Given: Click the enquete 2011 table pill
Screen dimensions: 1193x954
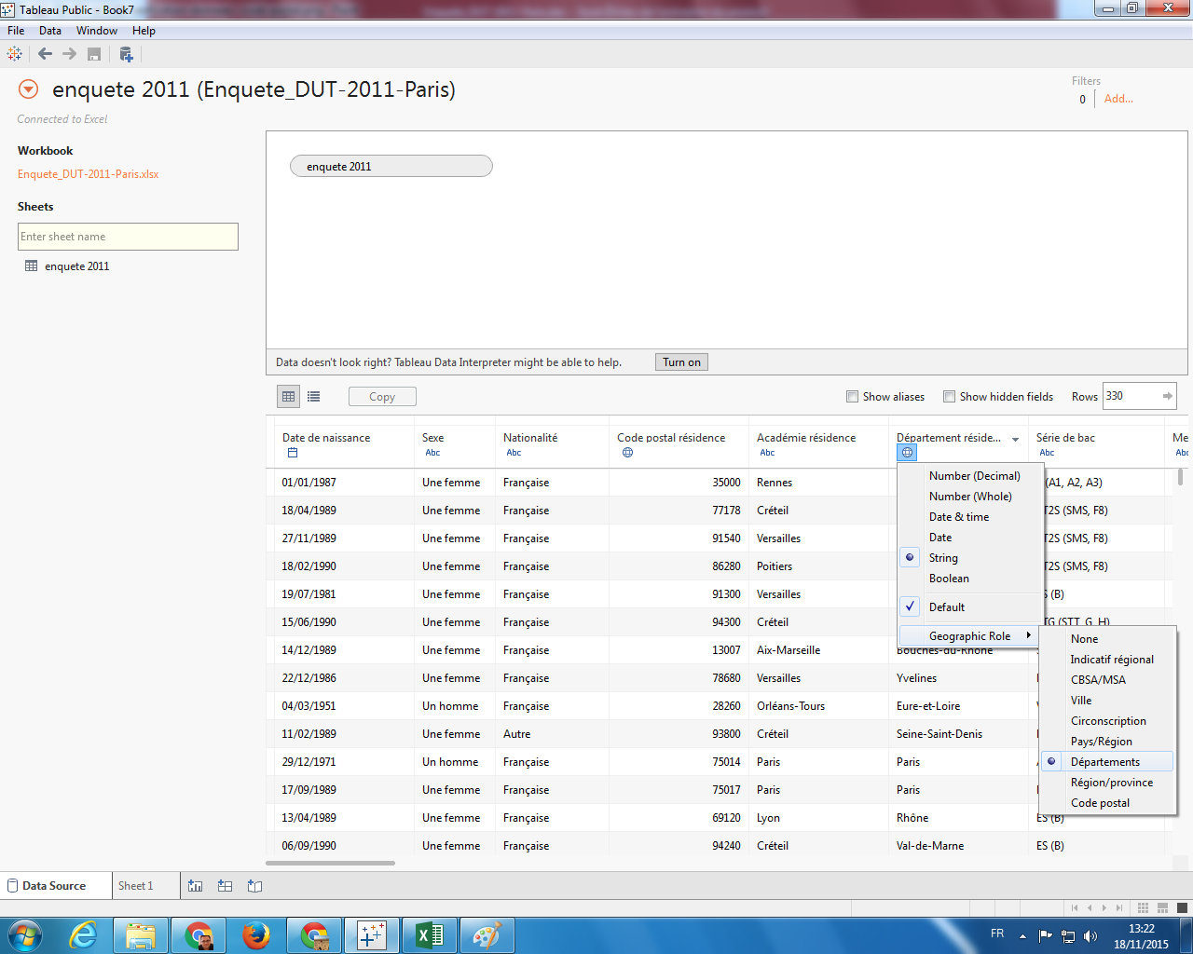Looking at the screenshot, I should click(x=391, y=166).
